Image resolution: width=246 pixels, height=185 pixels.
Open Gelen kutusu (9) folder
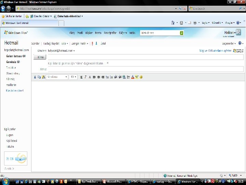16,56
